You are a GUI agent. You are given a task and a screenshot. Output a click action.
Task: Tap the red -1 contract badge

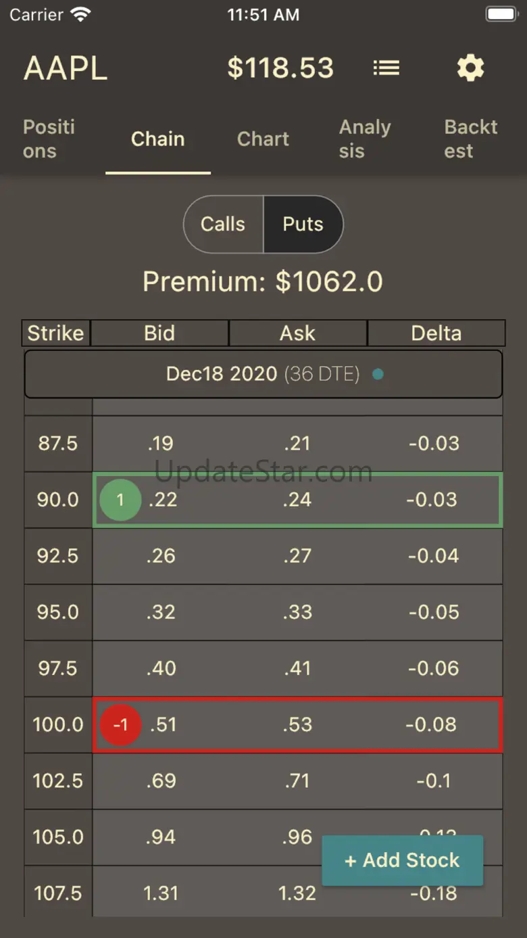coord(120,725)
